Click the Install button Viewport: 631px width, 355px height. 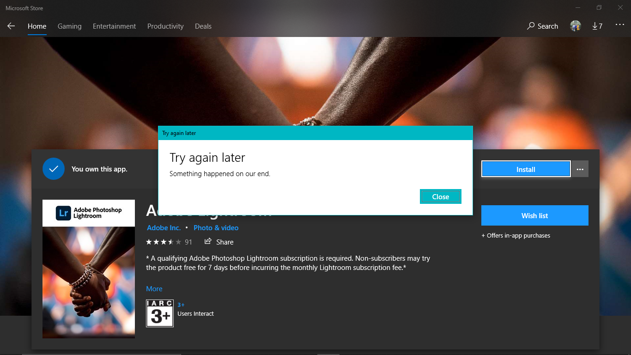point(526,169)
